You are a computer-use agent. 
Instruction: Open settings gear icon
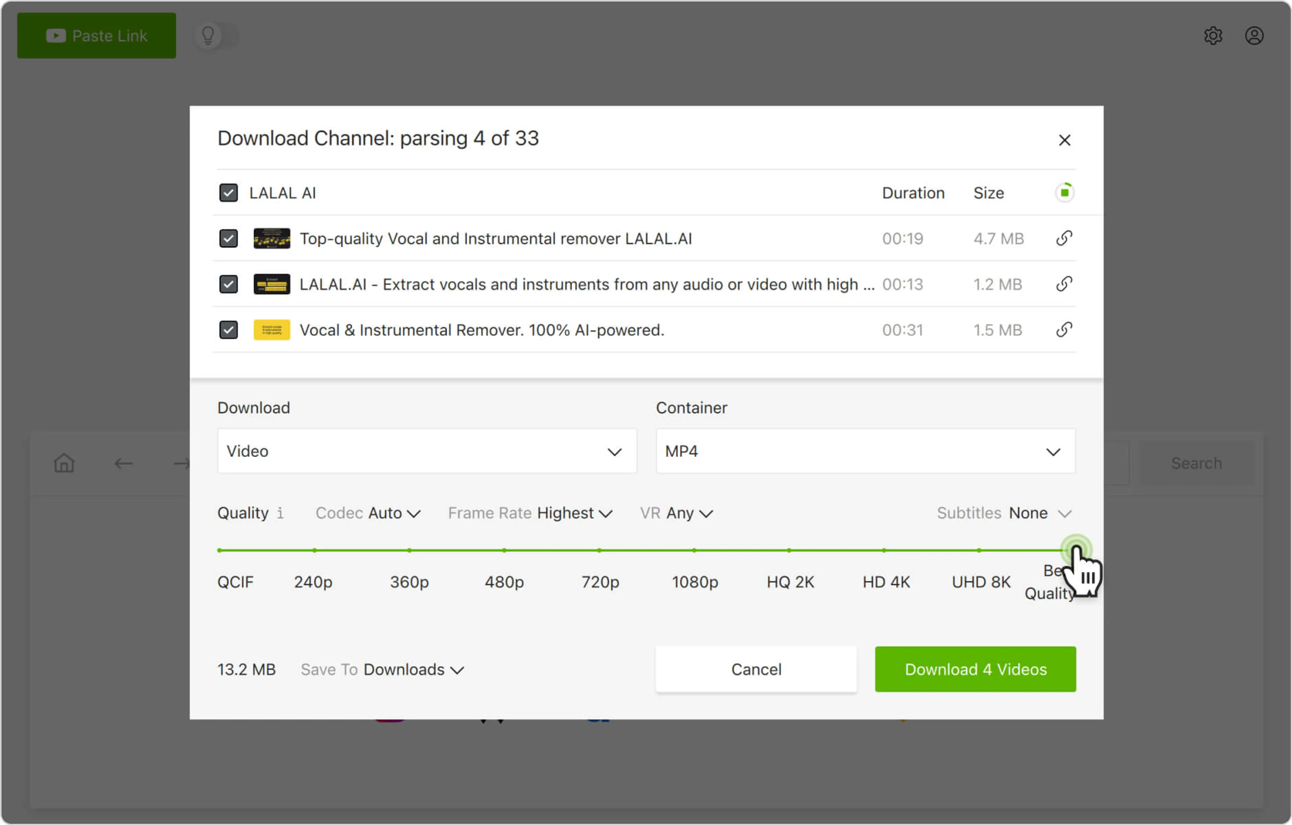(1213, 36)
